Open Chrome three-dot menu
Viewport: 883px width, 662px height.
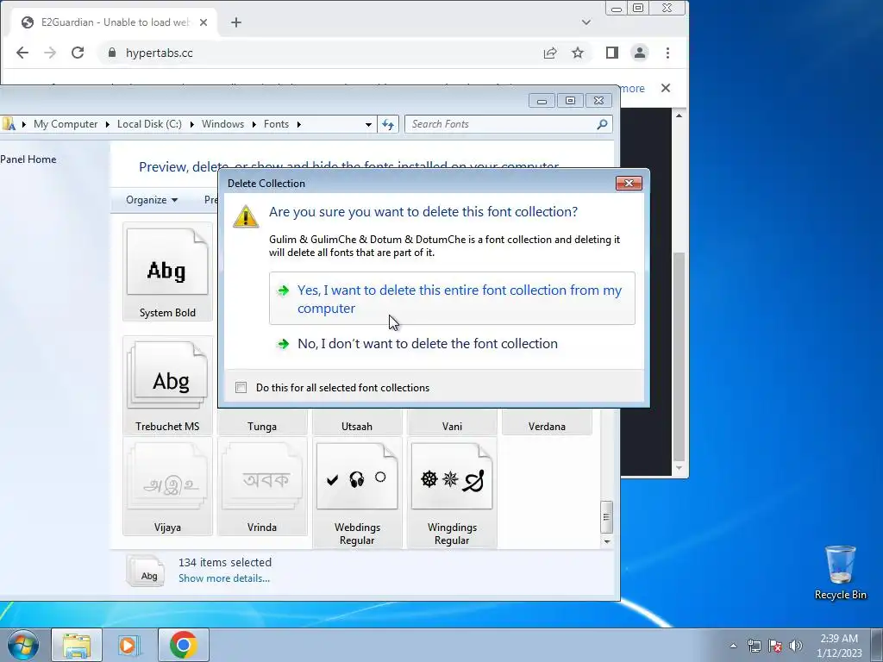667,53
